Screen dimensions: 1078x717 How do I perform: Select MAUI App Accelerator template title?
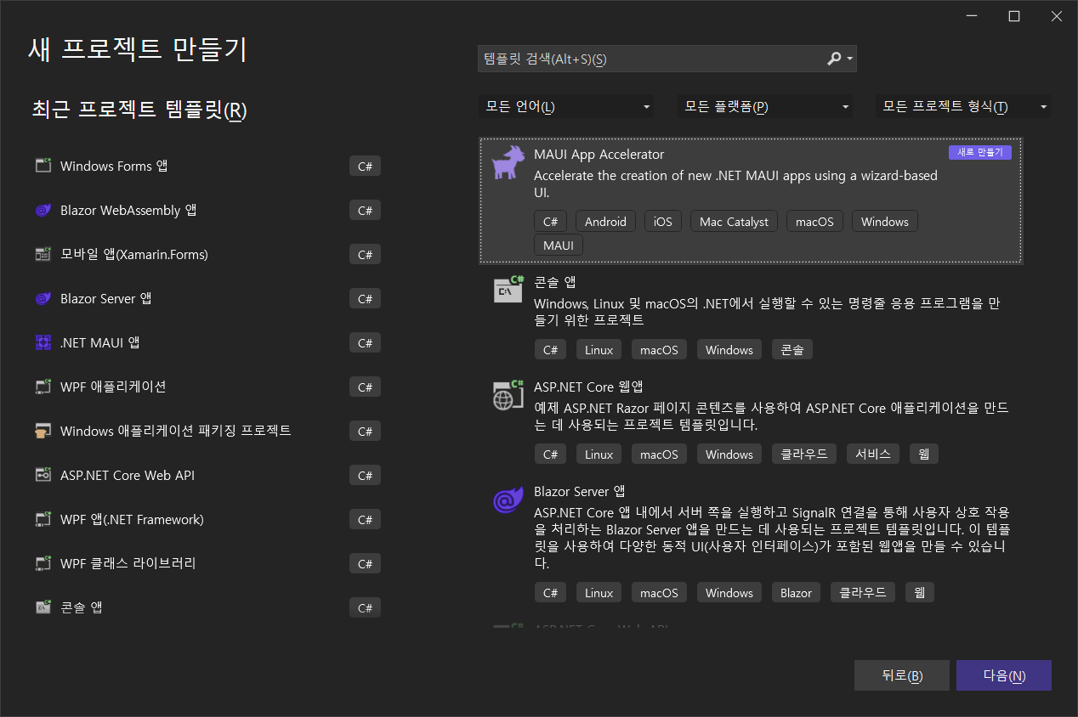(599, 154)
